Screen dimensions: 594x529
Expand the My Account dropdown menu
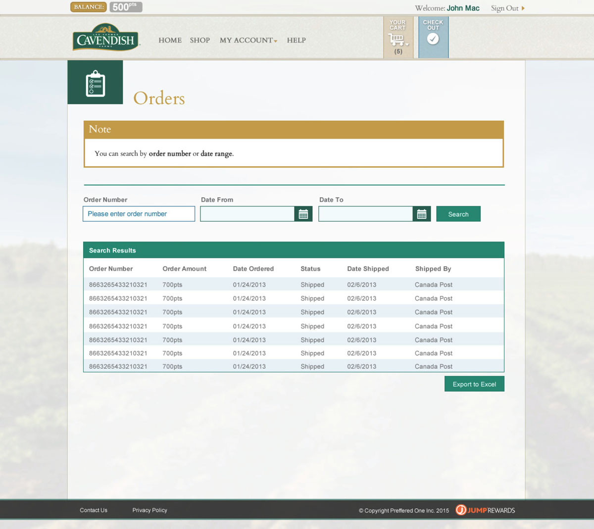(248, 41)
